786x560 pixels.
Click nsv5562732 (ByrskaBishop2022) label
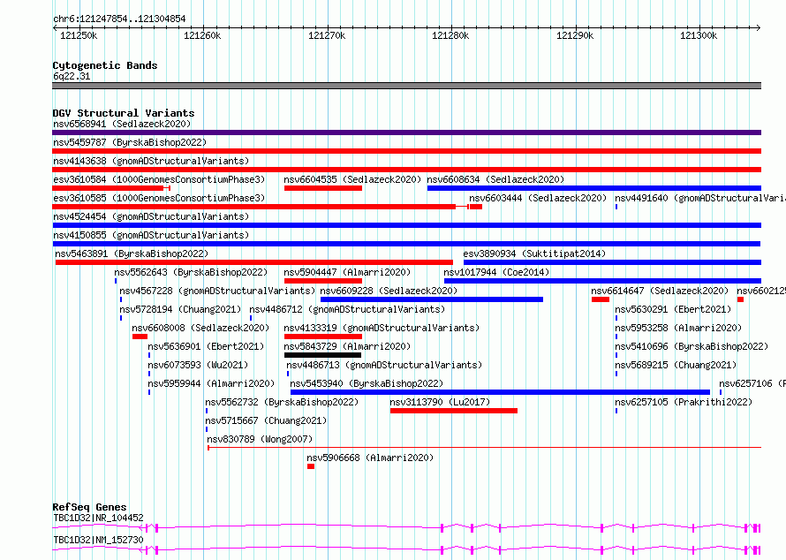coord(282,402)
